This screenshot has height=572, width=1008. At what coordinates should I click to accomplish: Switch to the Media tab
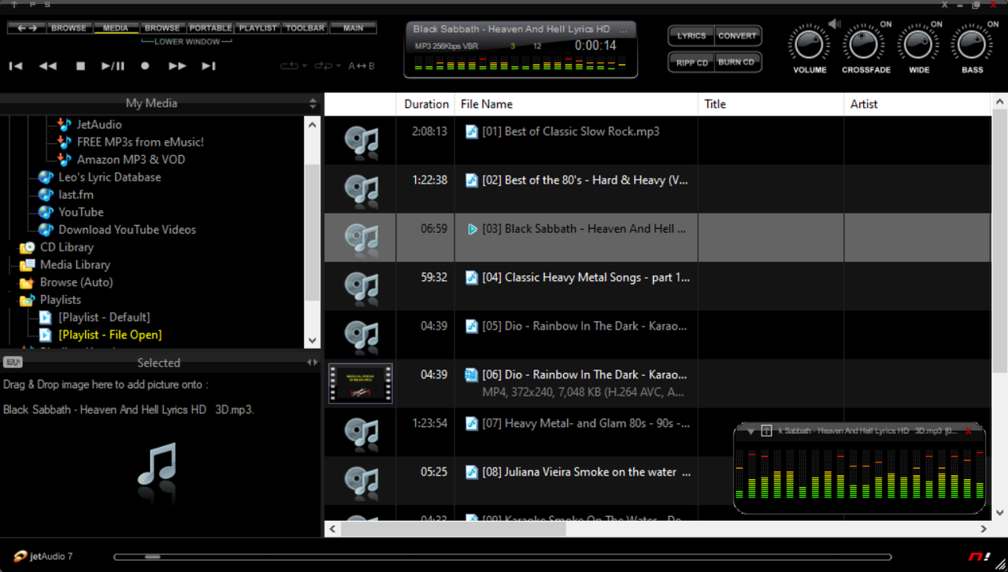click(x=116, y=28)
